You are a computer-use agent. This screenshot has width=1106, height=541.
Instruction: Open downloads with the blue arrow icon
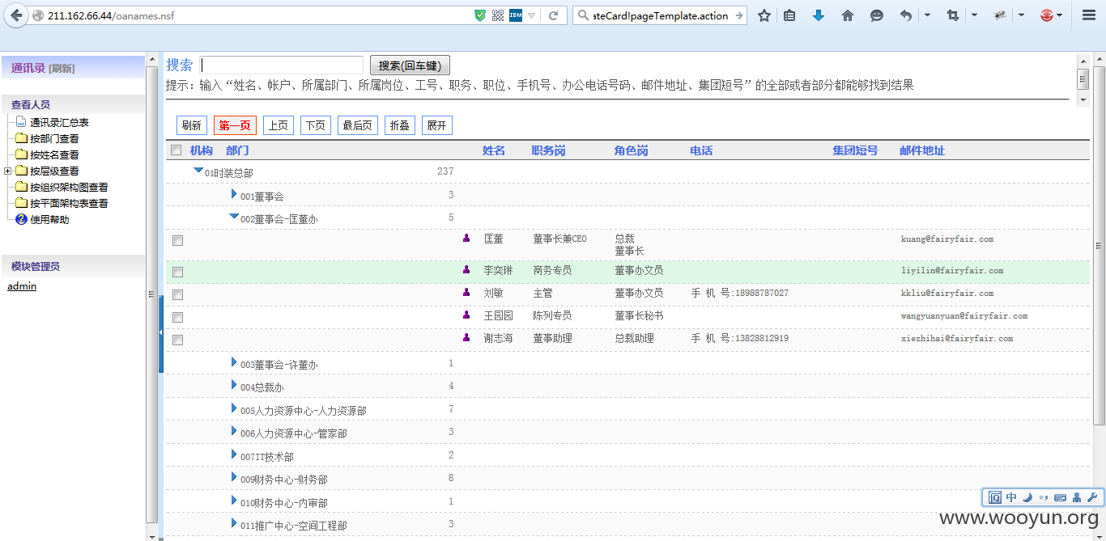click(x=819, y=15)
